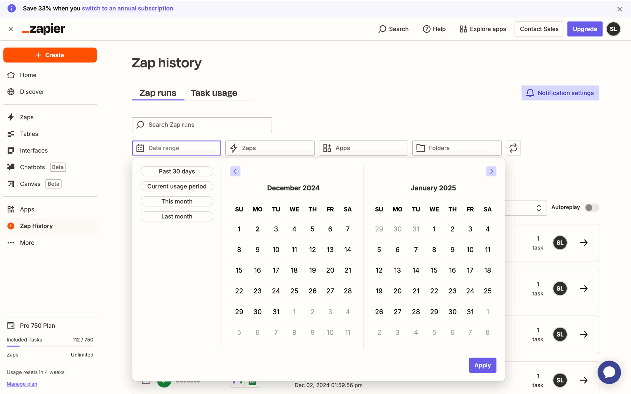Open Canvas in sidebar

click(x=50, y=184)
